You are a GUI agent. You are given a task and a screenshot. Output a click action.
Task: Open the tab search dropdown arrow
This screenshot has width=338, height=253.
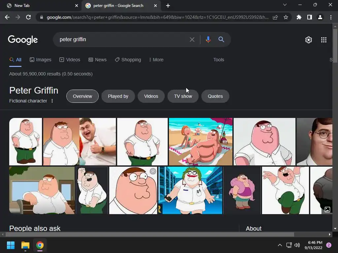[285, 5]
